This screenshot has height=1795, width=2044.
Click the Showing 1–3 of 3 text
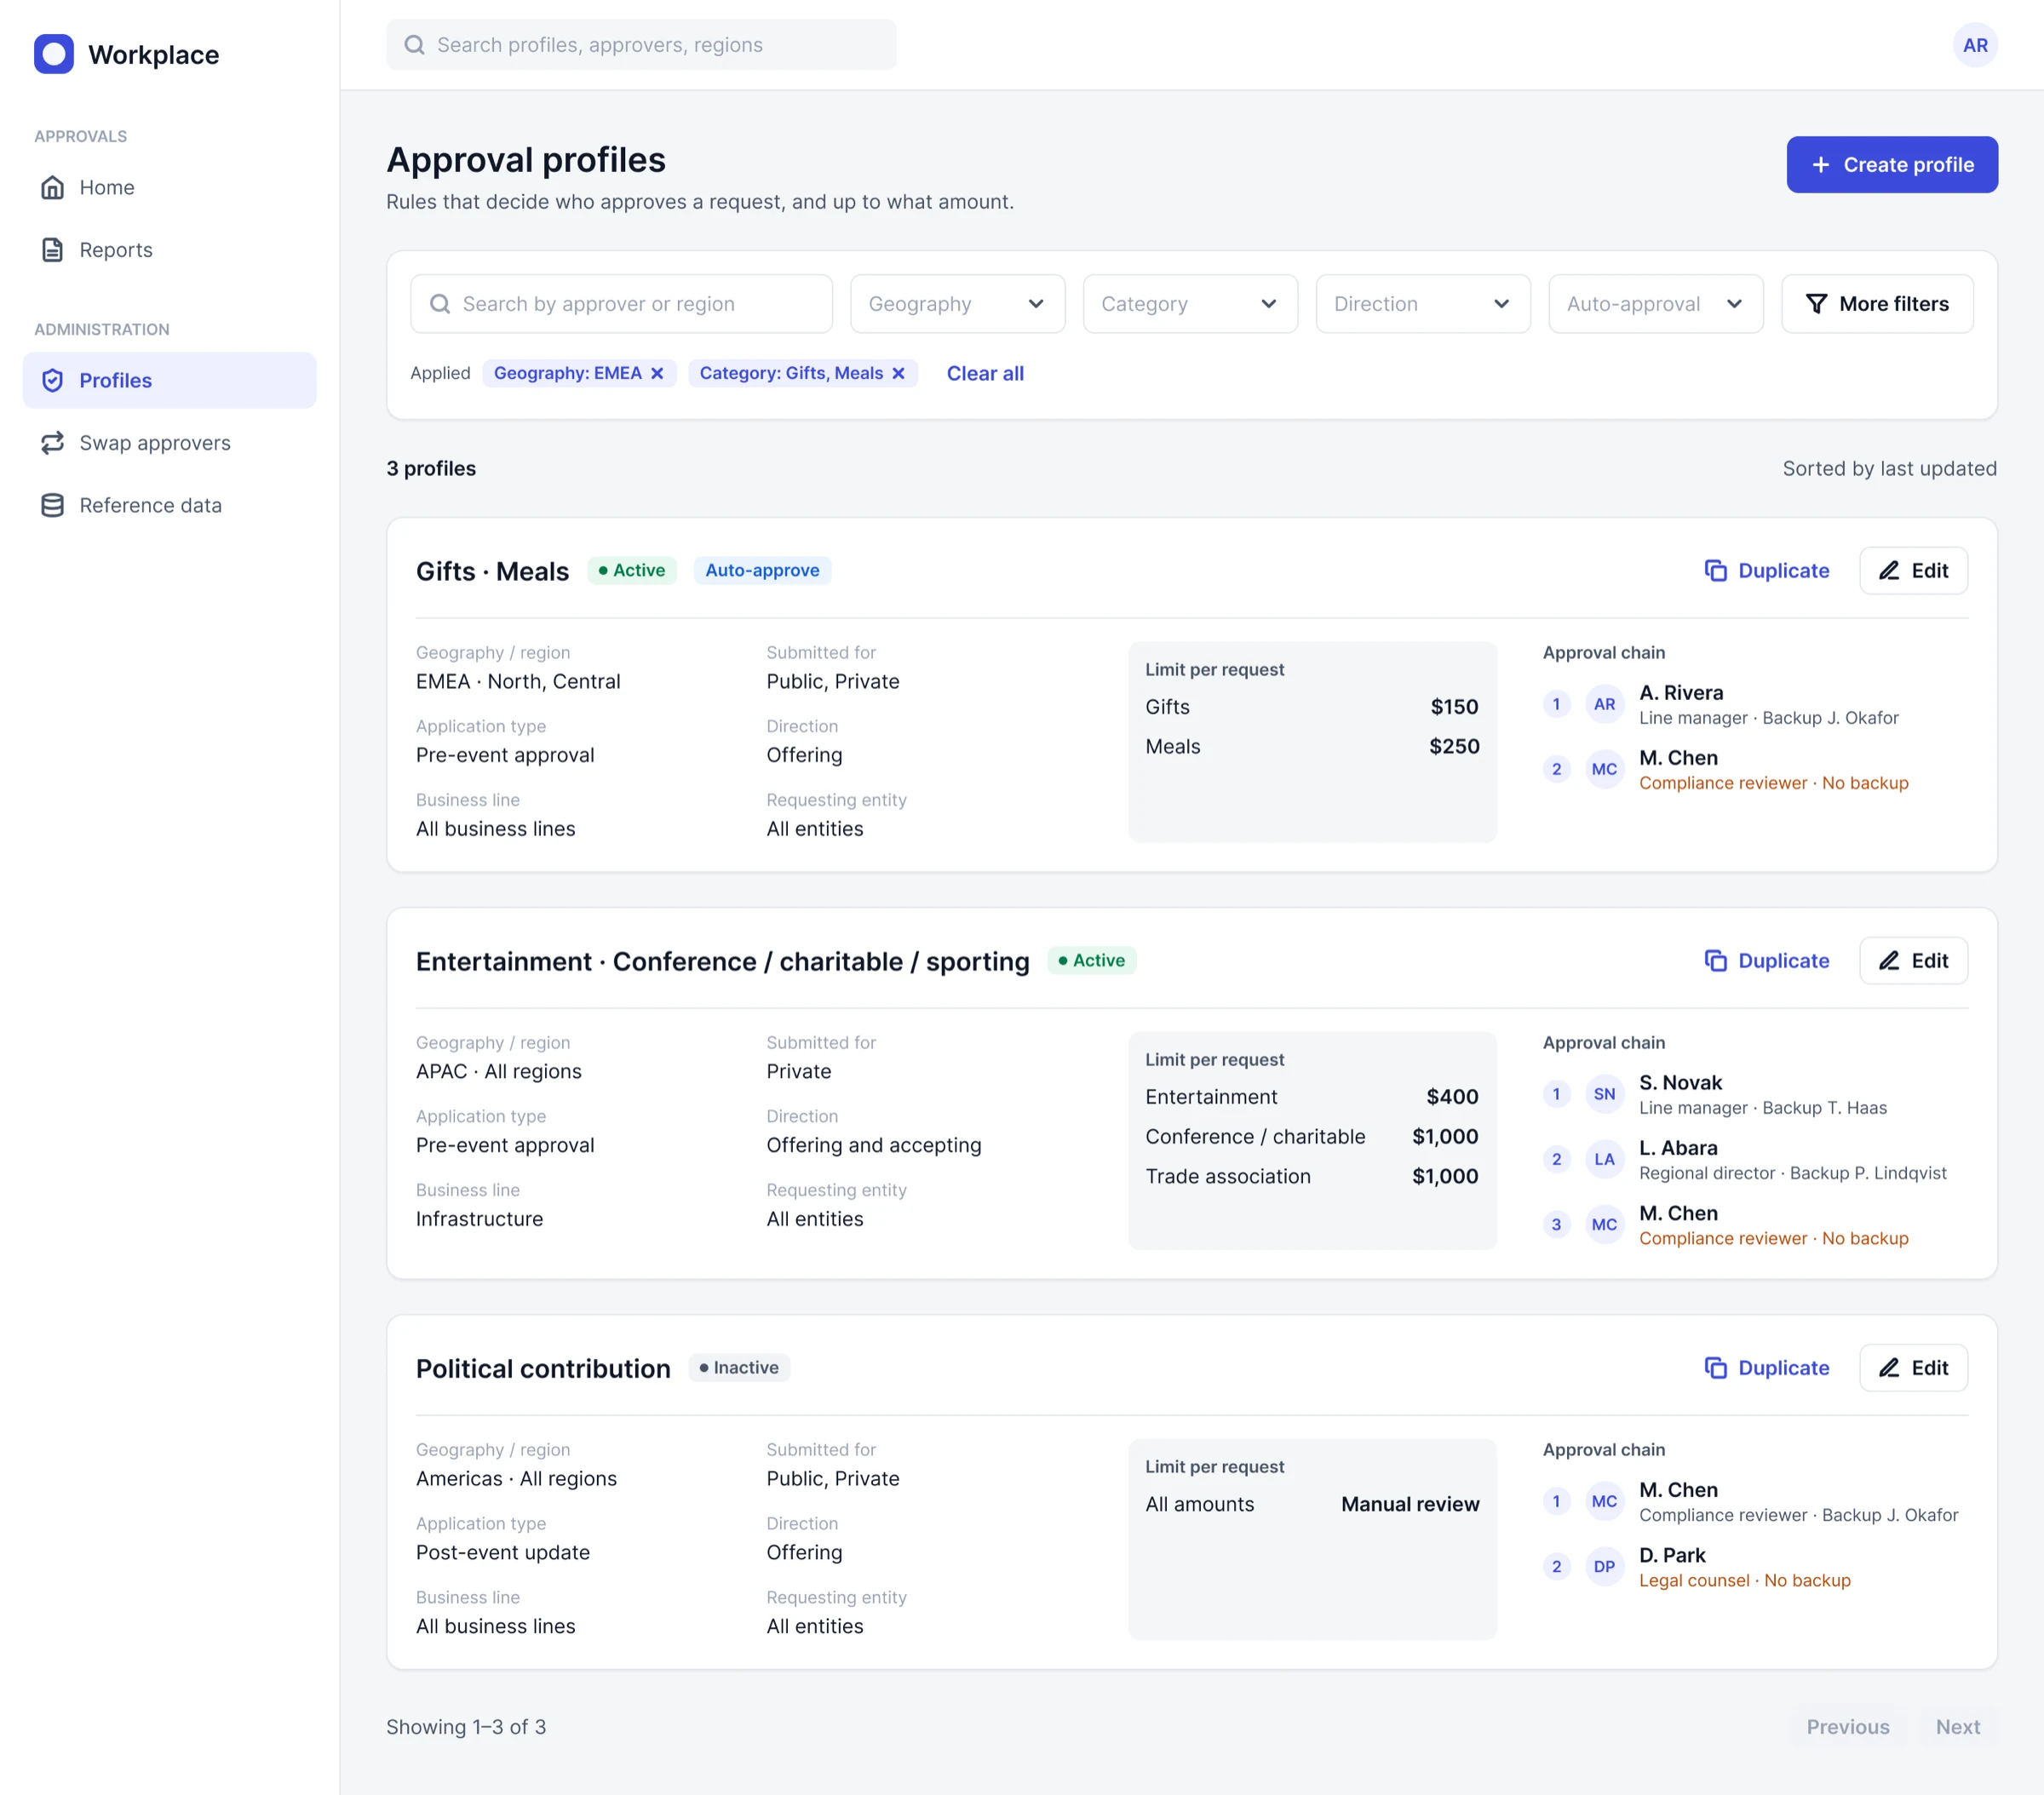coord(466,1727)
